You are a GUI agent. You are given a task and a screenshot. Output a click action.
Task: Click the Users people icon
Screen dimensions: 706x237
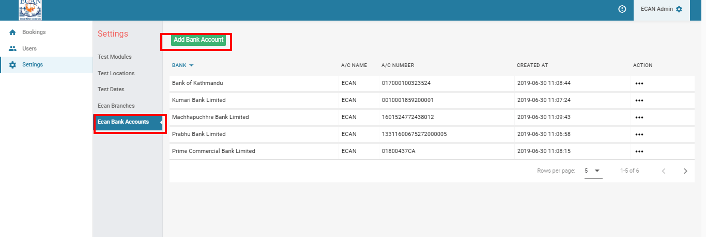[13, 48]
